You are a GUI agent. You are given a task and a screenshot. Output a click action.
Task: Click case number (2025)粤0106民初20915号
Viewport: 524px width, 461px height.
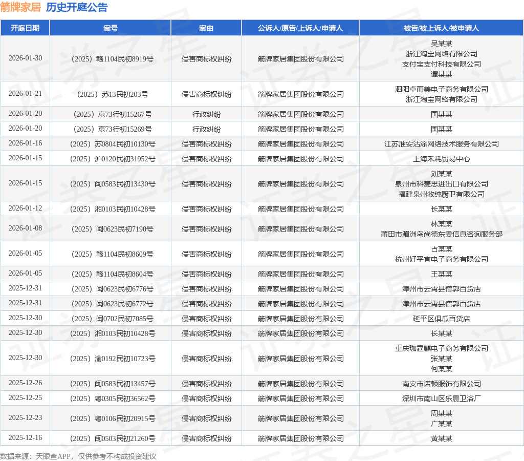pos(113,418)
